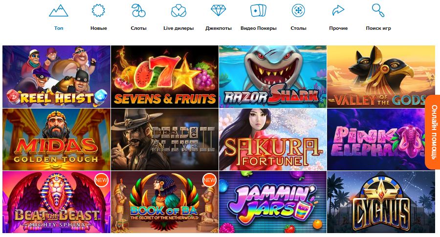Select the diamond icon for Джекпоты
Image resolution: width=440 pixels, height=237 pixels.
pyautogui.click(x=219, y=10)
